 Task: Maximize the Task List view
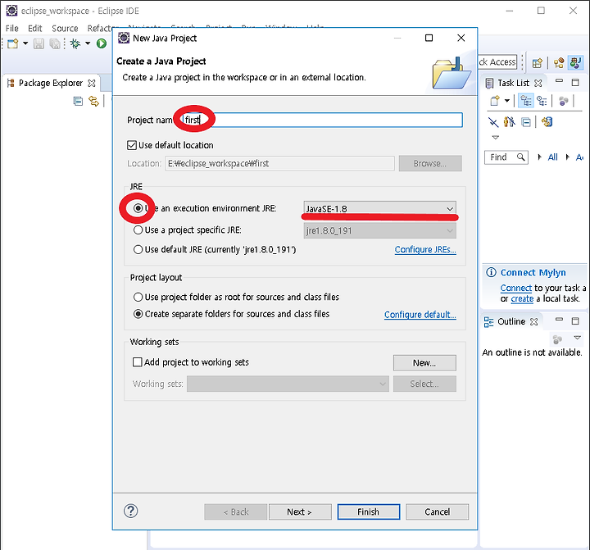click(575, 82)
